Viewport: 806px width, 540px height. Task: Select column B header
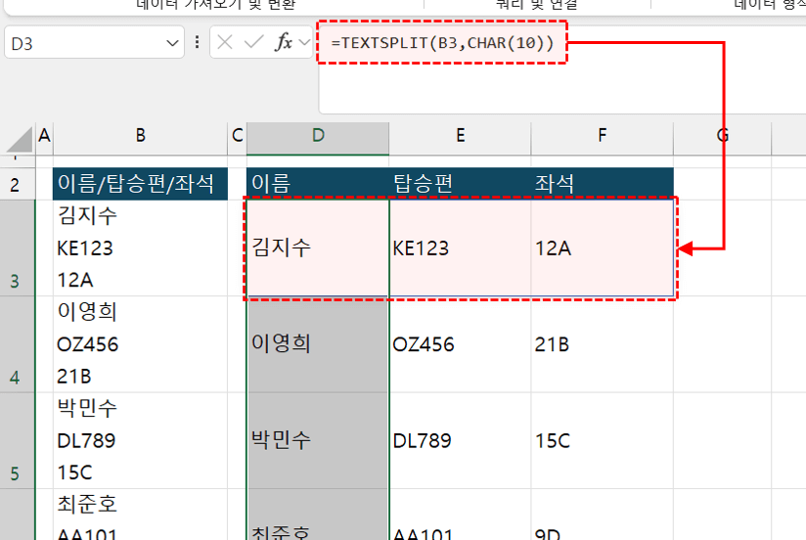[140, 138]
